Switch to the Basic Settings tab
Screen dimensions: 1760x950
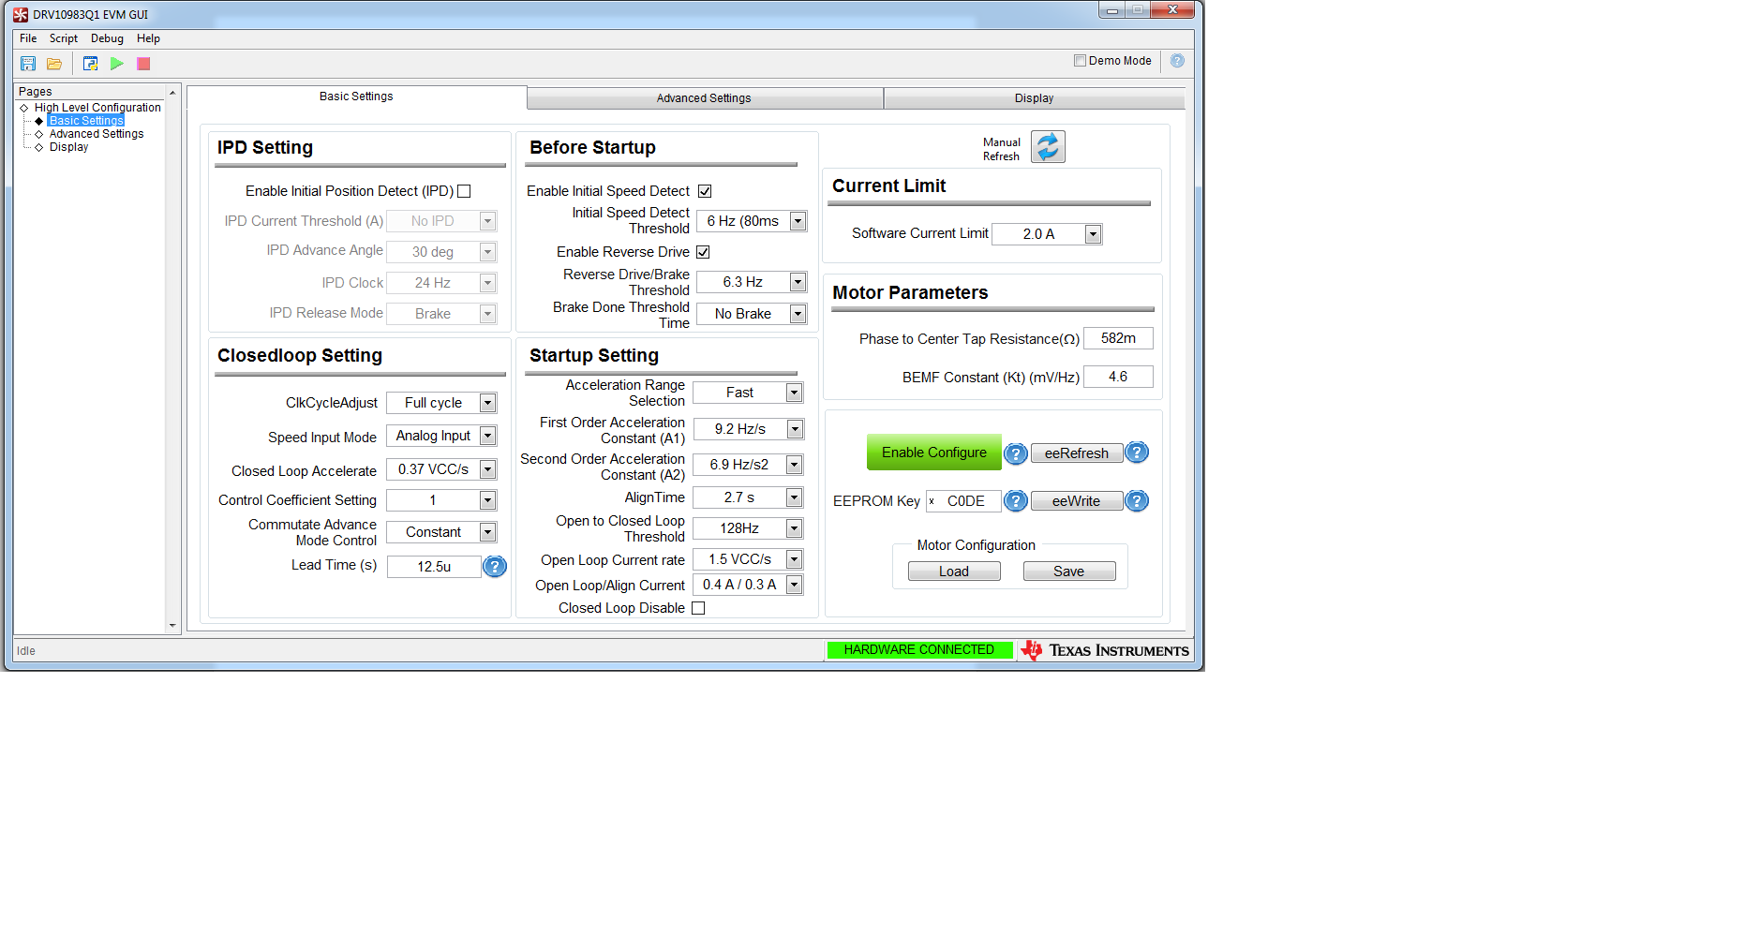(356, 96)
